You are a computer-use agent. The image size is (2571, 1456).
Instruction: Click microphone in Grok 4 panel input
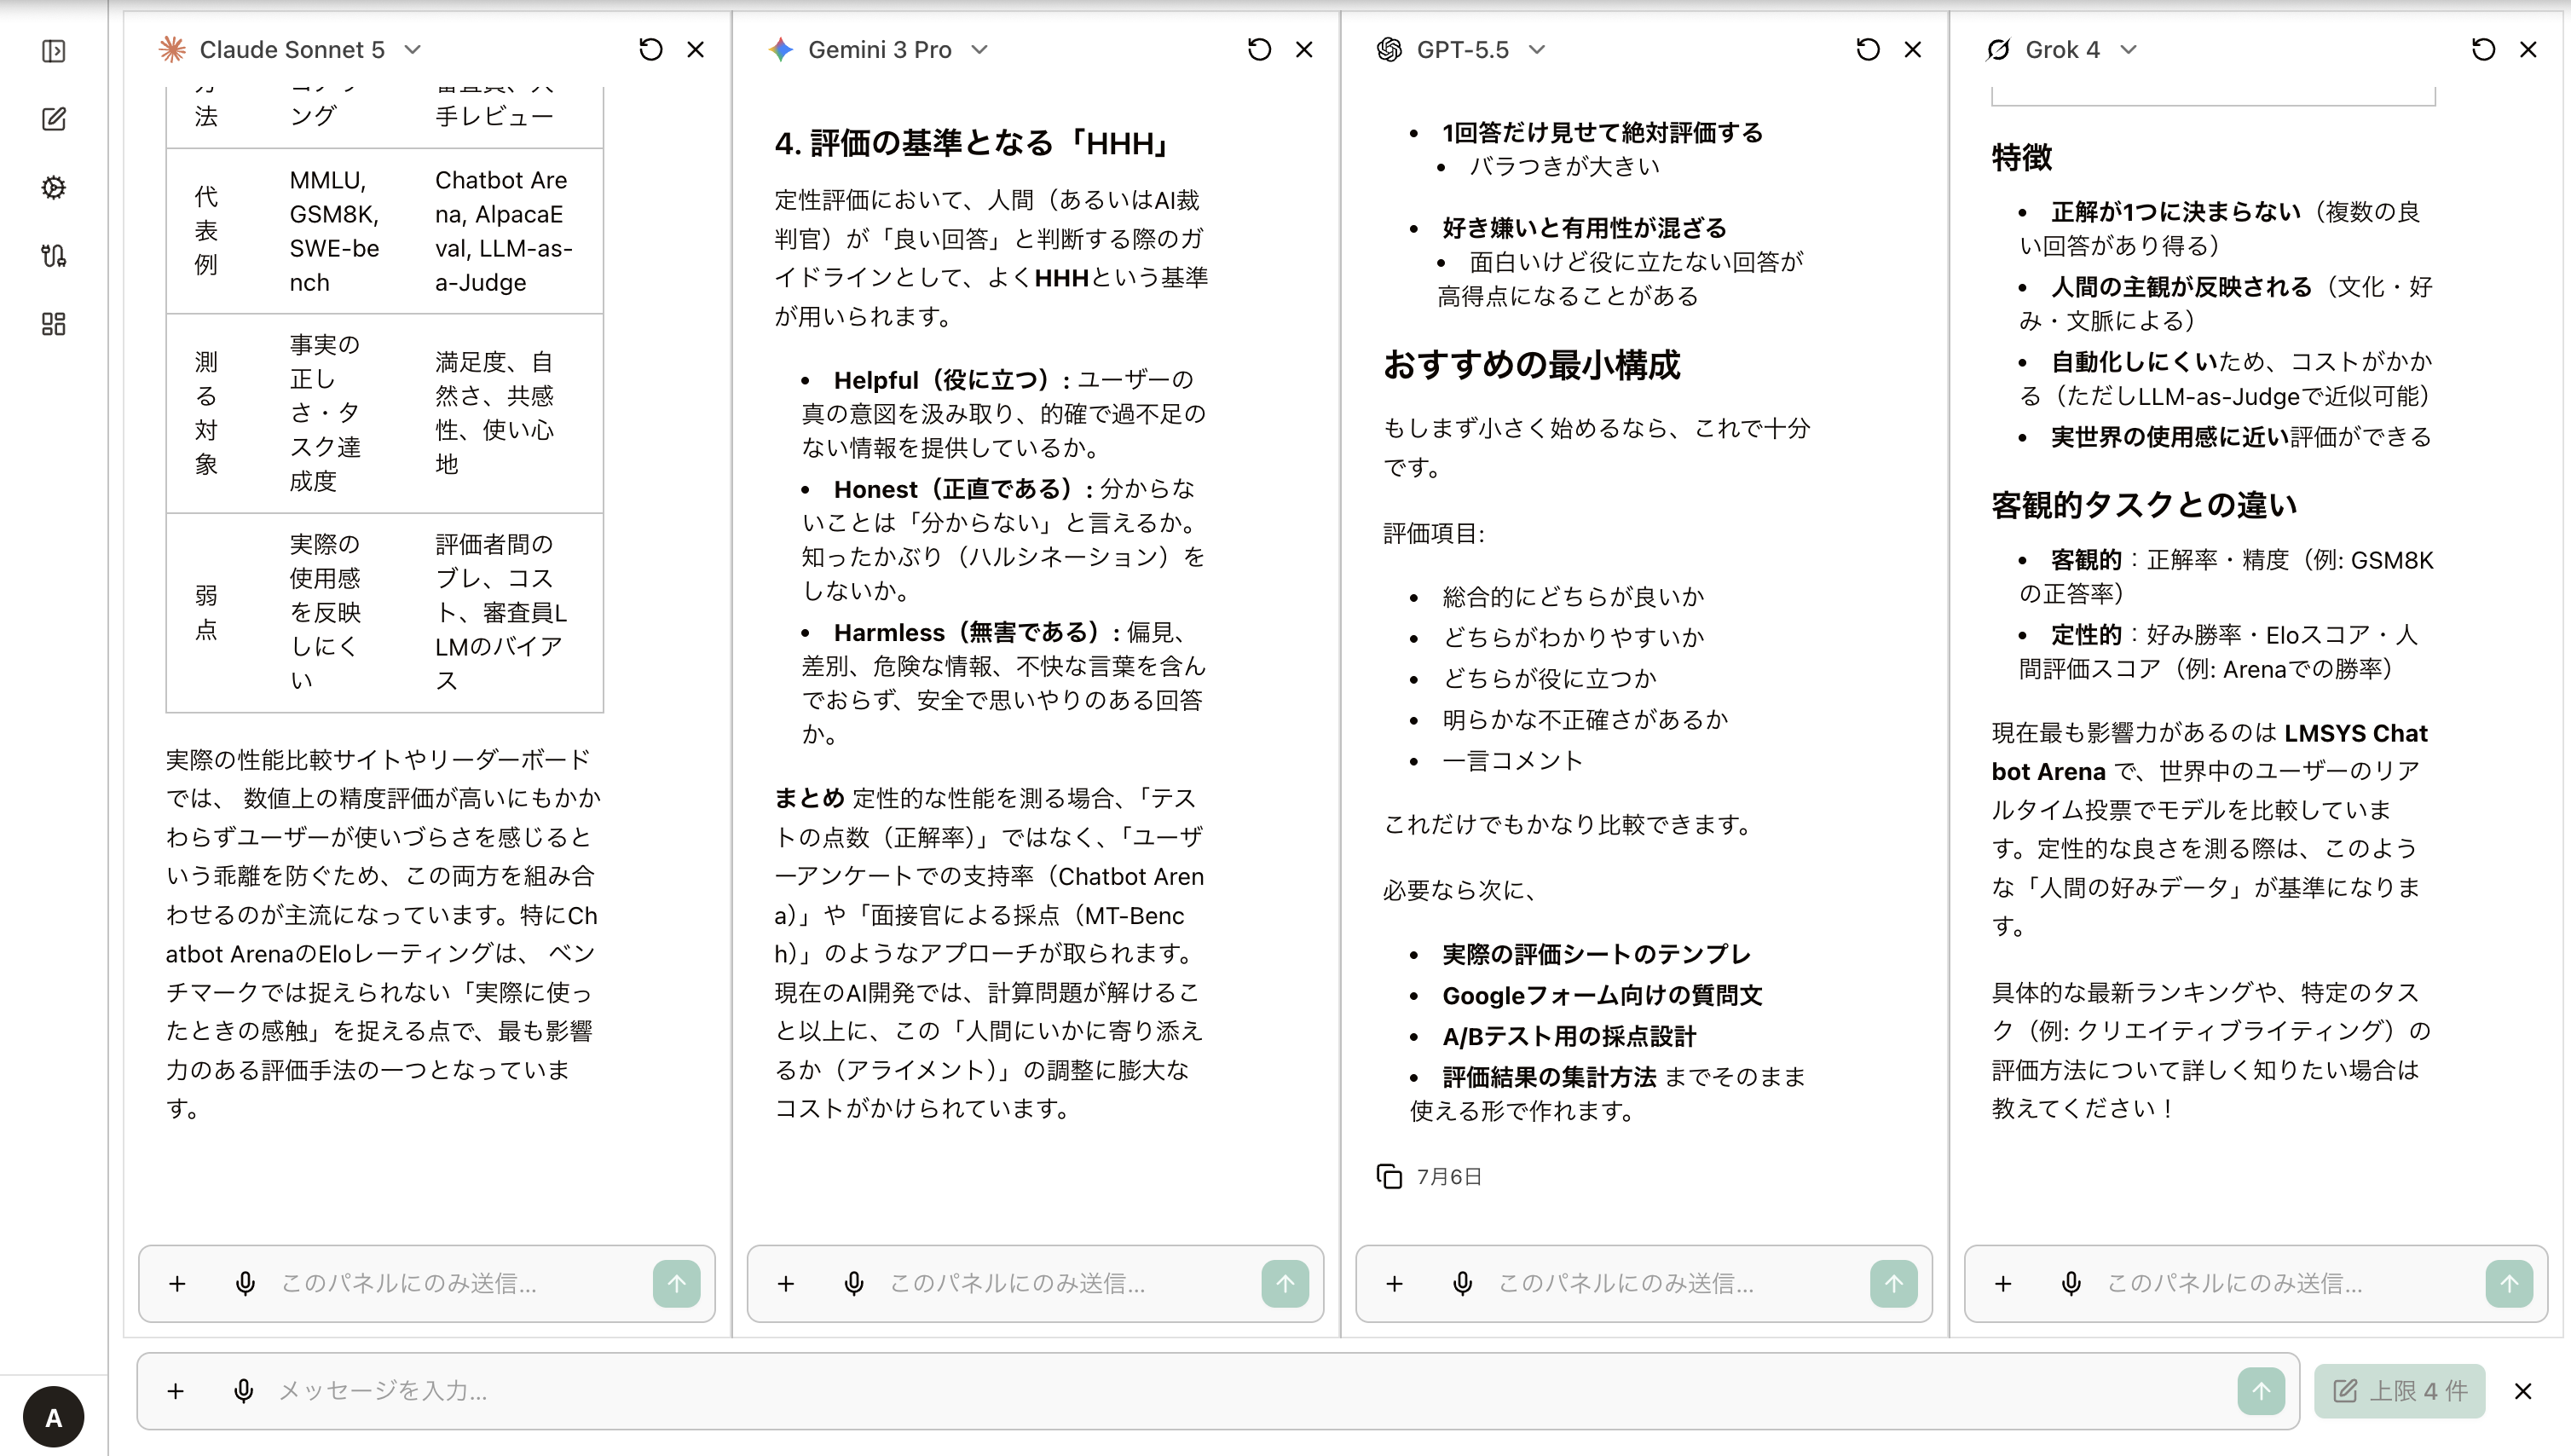[x=2071, y=1283]
